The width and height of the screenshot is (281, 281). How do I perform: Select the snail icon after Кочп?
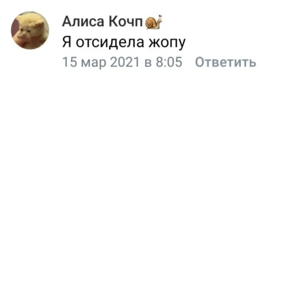coord(154,22)
